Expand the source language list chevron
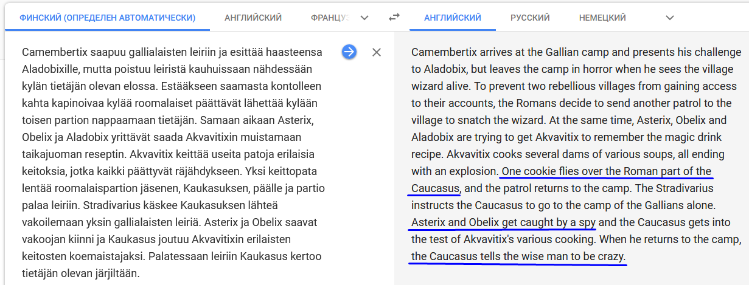Image resolution: width=749 pixels, height=285 pixels. [x=364, y=18]
